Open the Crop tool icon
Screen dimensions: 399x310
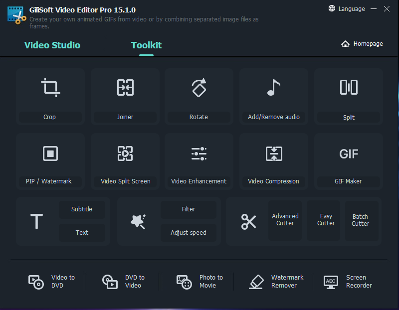coord(50,88)
